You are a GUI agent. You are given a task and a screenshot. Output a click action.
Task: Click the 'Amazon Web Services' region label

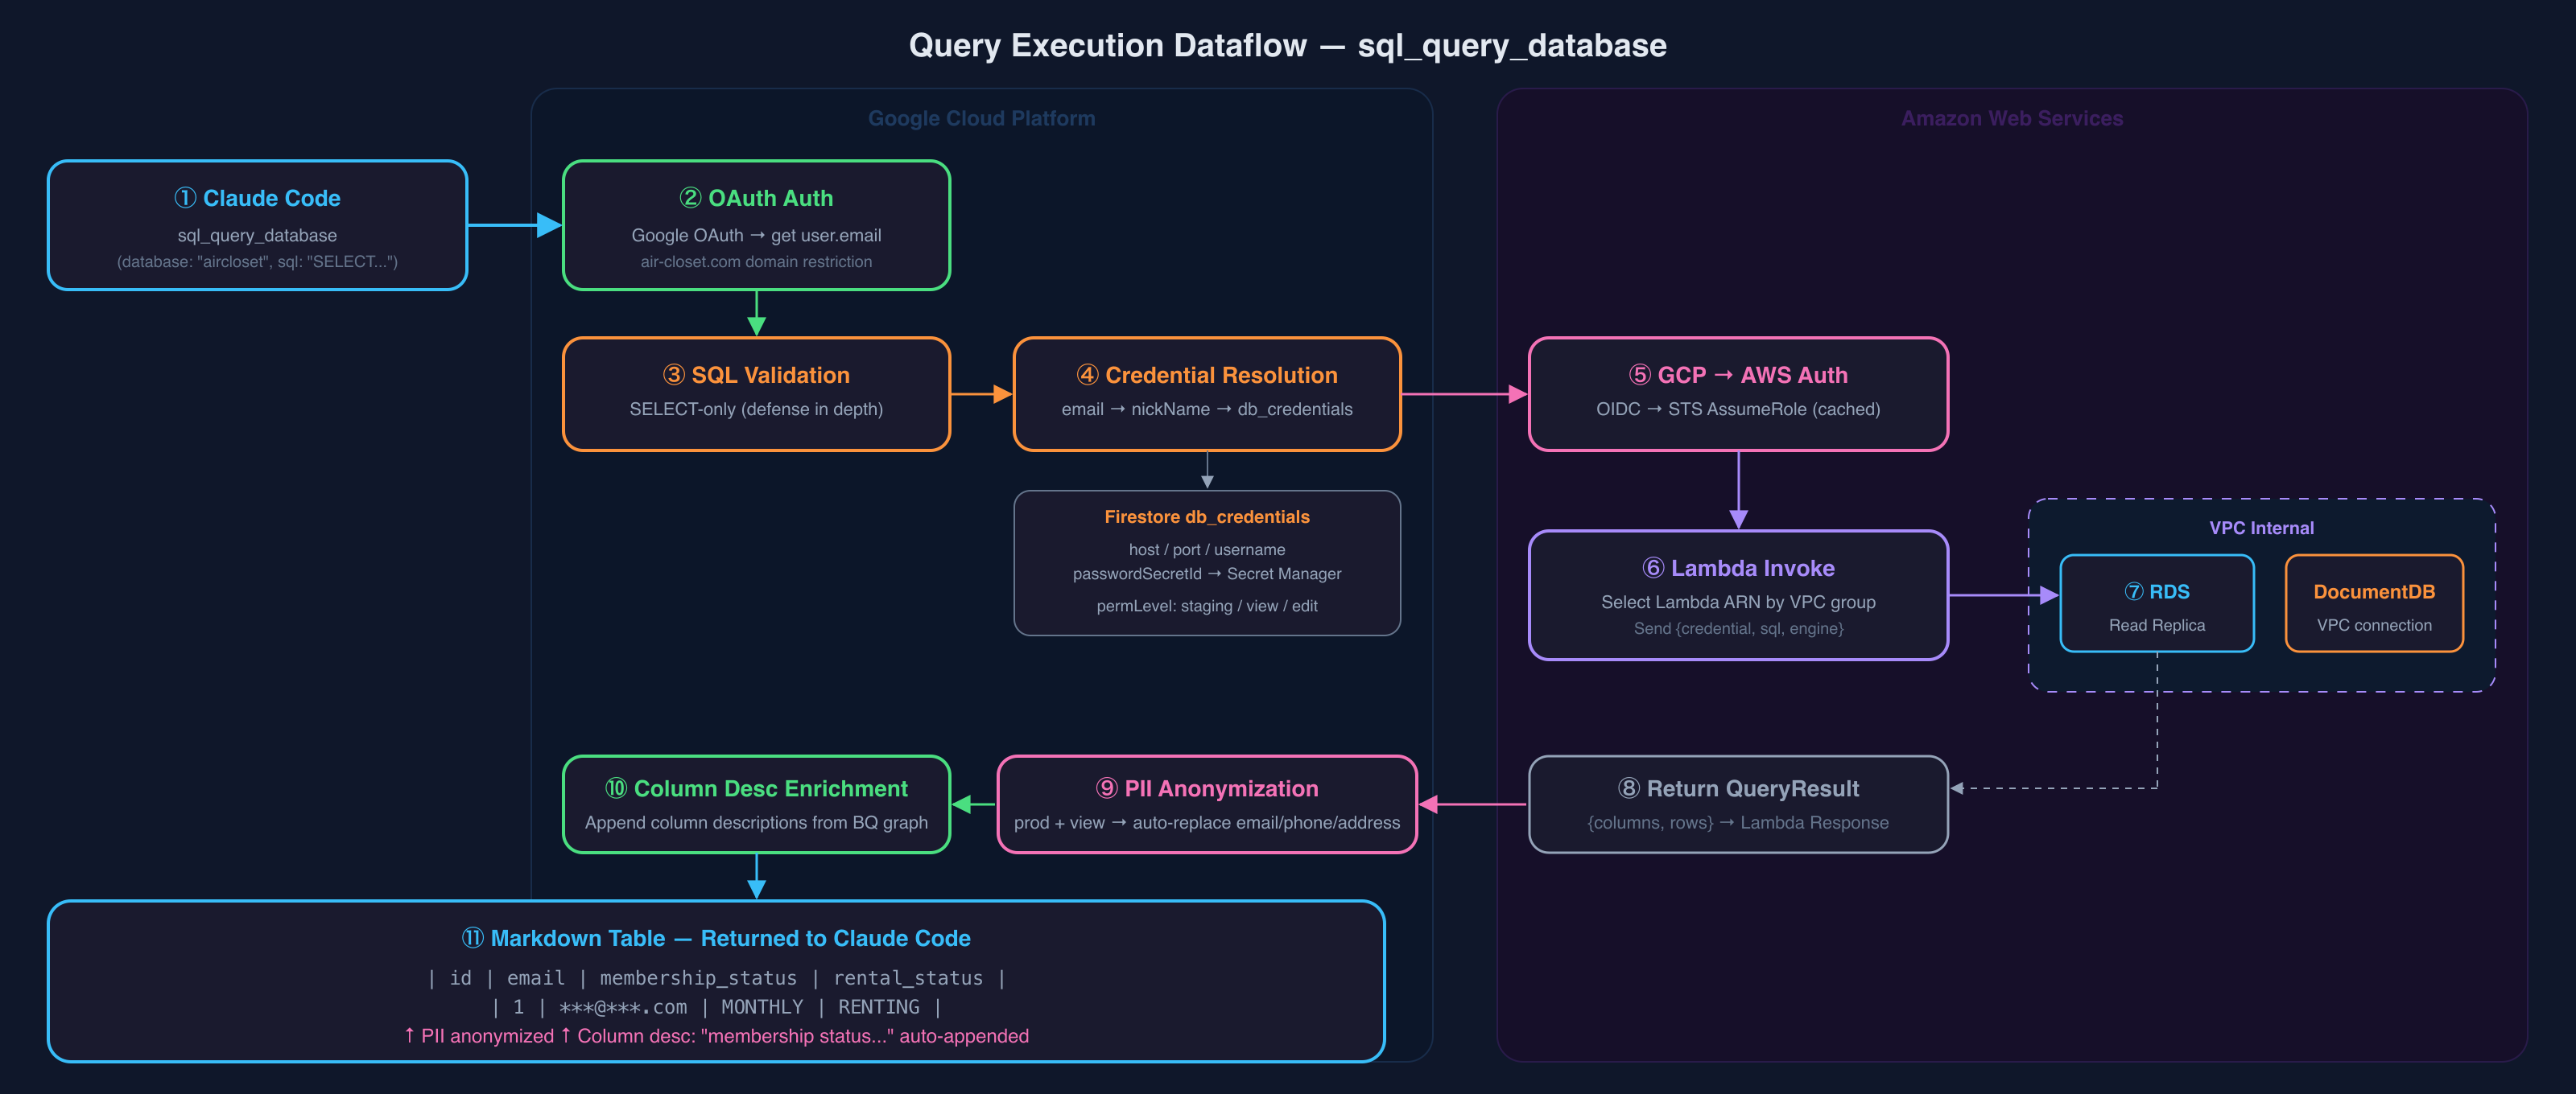[2012, 118]
